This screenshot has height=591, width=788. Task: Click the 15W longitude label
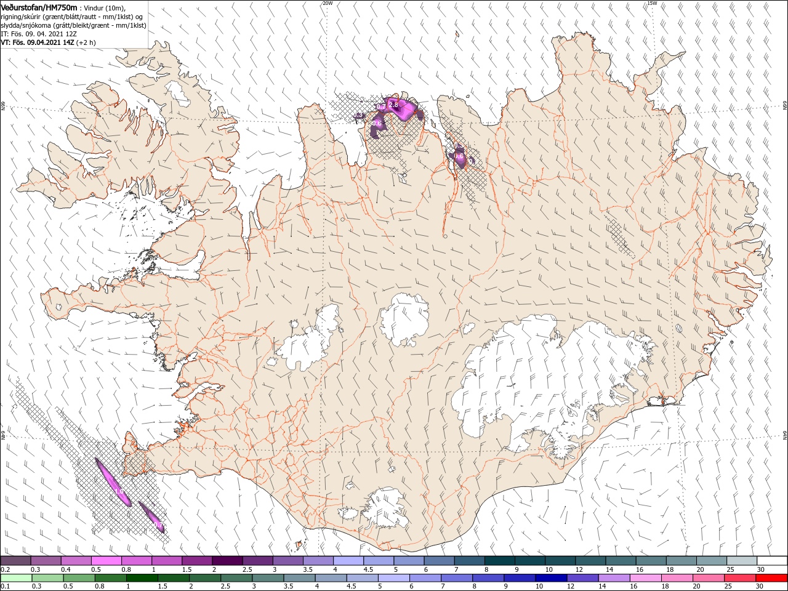[x=652, y=3]
